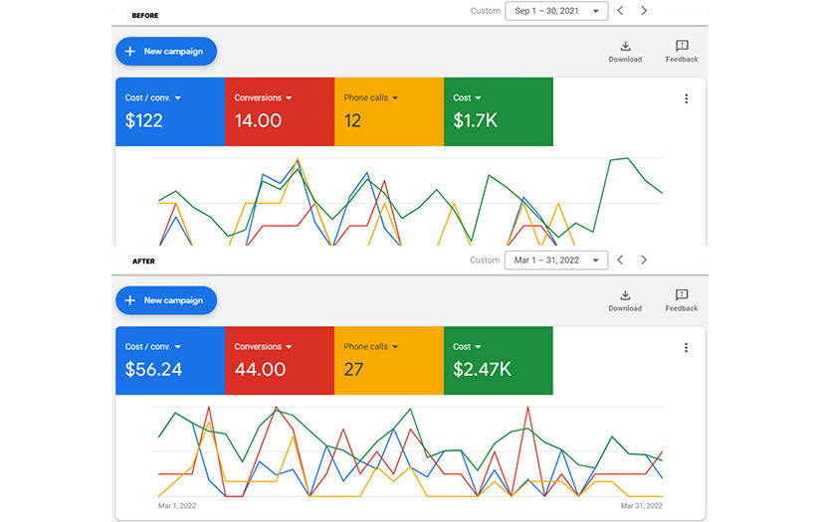Viewport: 821px width, 522px height.
Task: Open the Mar 1 – 31, 2022 date range dropdown
Action: click(x=556, y=260)
